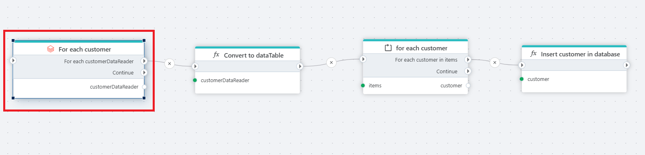Click 'customer' output label on for each customer loop node
Image resolution: width=645 pixels, height=155 pixels.
451,85
